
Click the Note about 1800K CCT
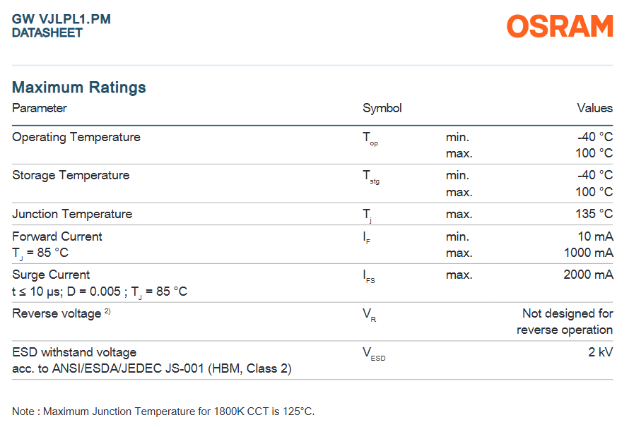coord(163,411)
